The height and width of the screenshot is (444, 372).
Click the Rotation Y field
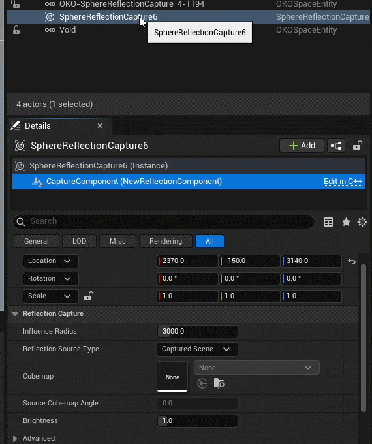point(250,278)
